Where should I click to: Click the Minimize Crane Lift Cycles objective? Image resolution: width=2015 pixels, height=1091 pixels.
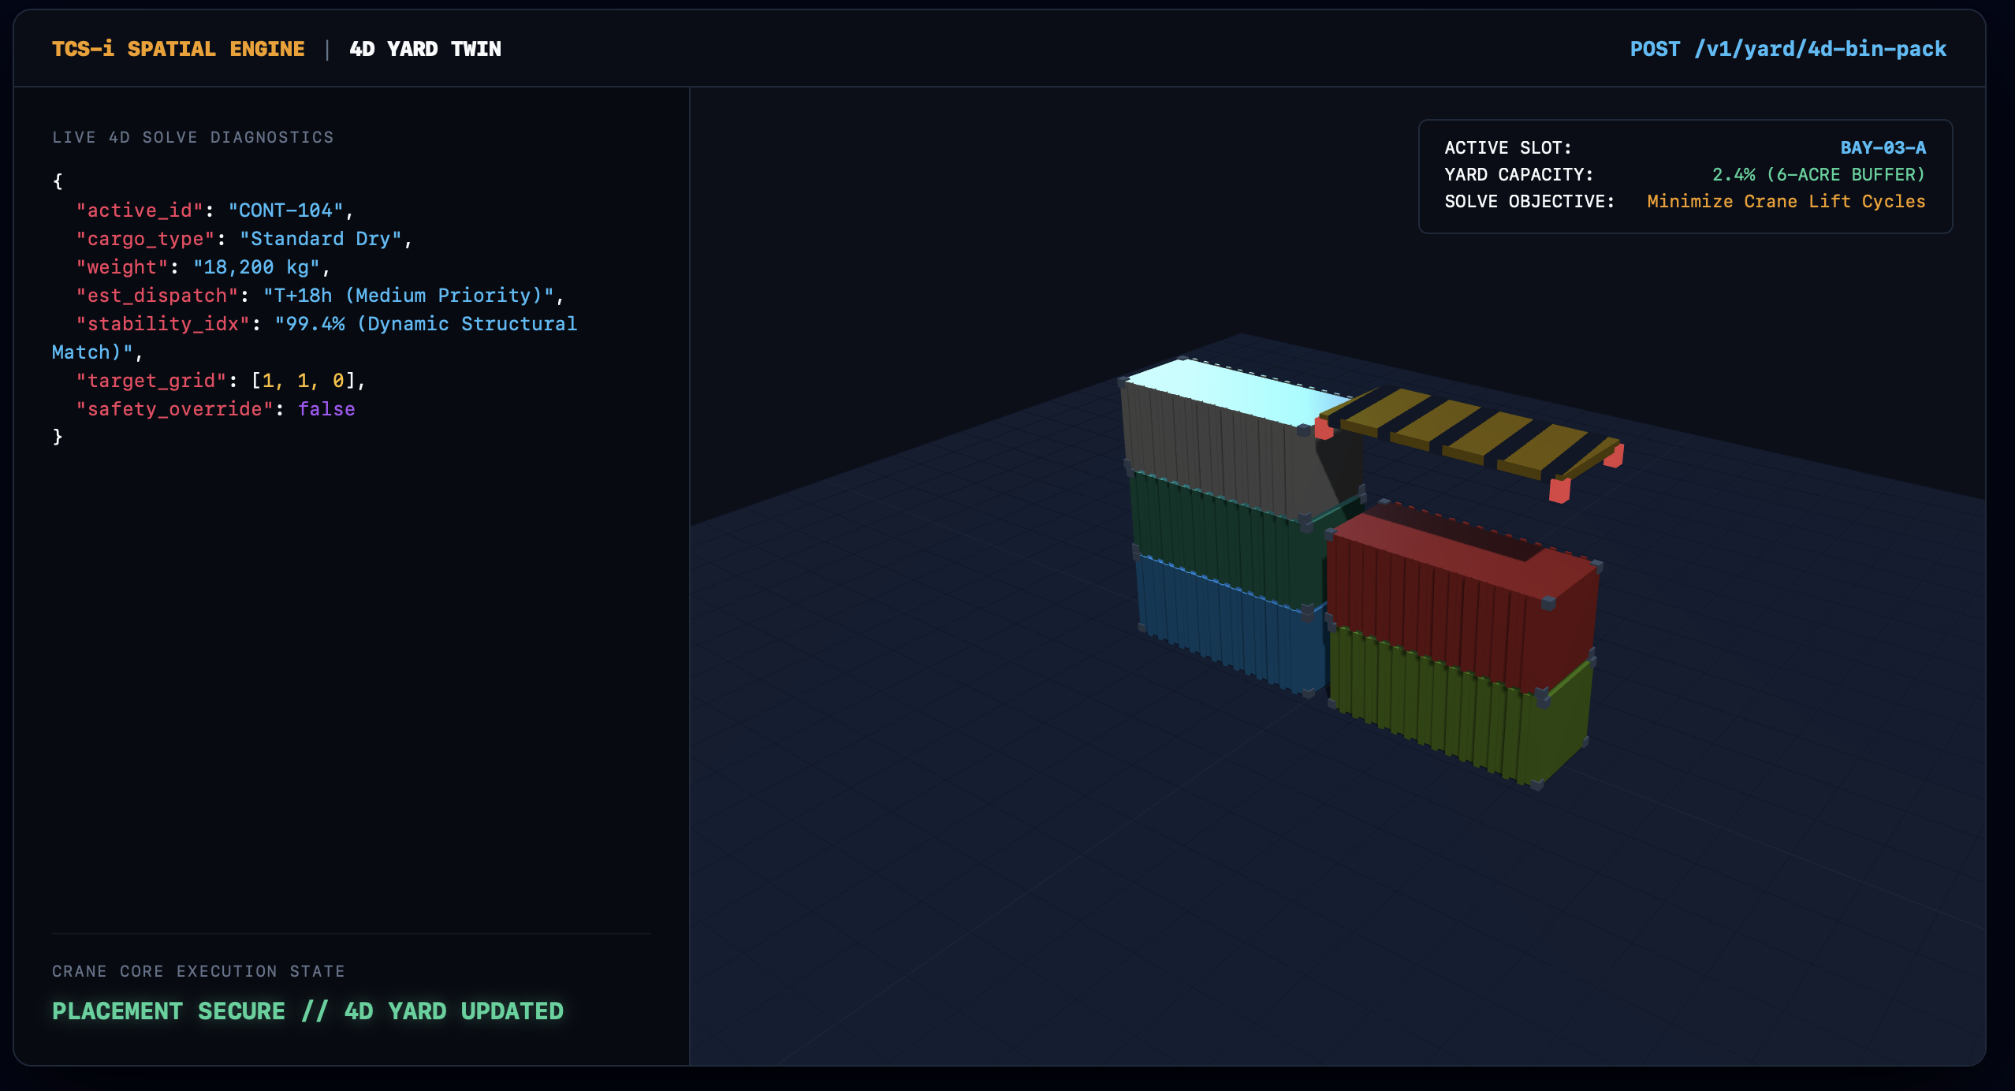pos(1786,202)
